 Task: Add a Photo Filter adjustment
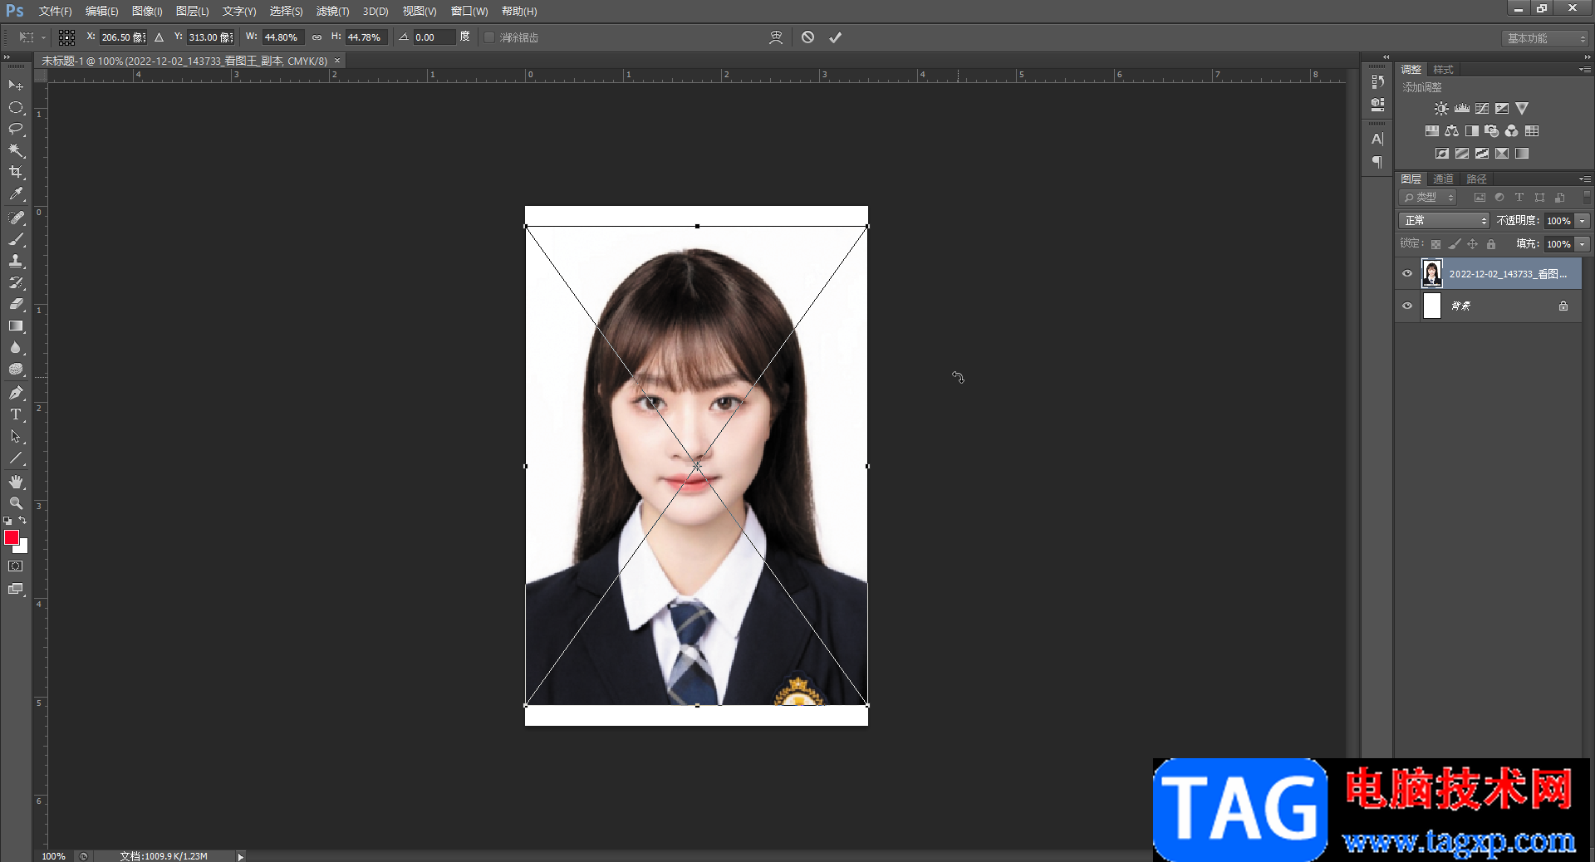tap(1492, 131)
